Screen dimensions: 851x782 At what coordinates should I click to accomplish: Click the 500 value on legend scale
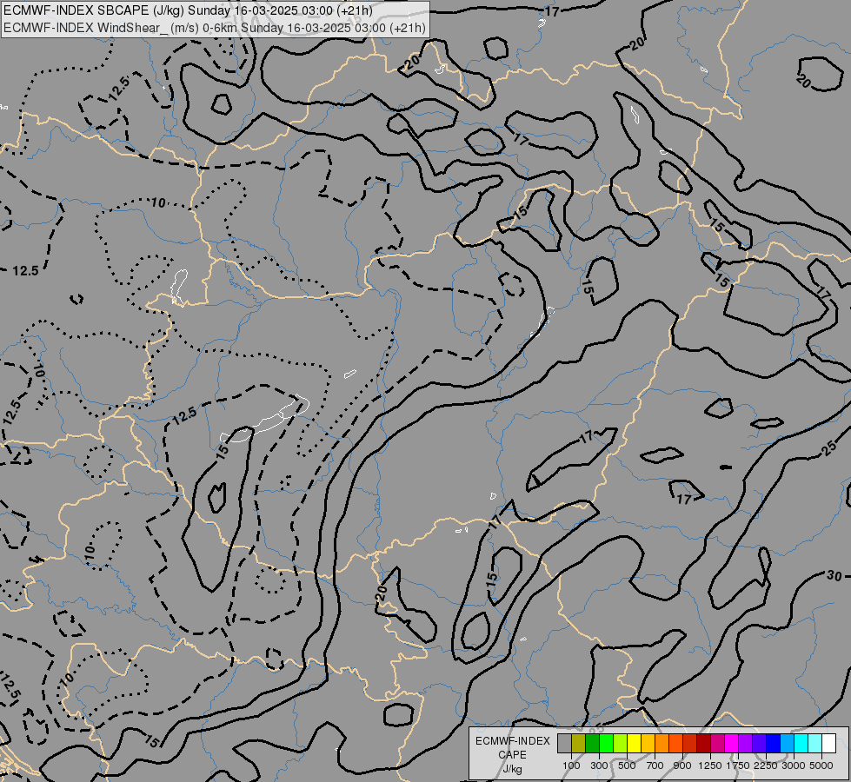pos(627,765)
